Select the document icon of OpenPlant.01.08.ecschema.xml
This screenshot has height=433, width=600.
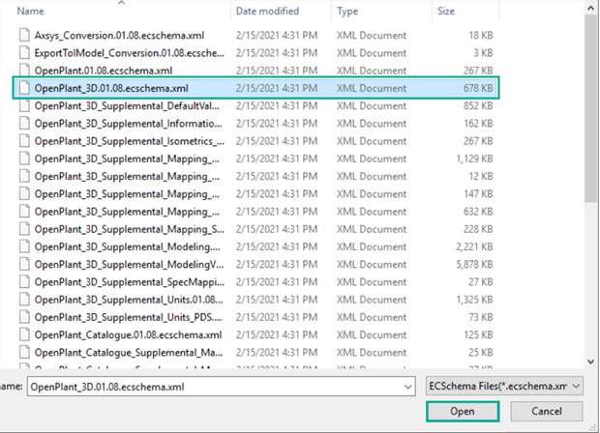[x=24, y=71]
